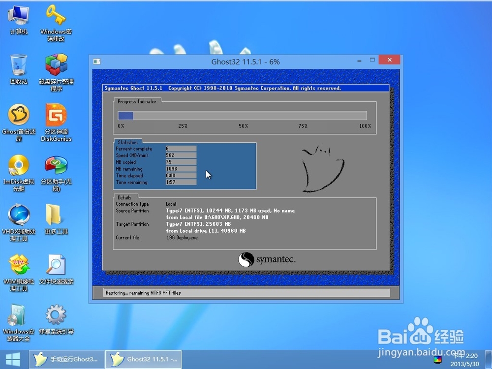Open the Windows密码修改 key icon

tap(56, 23)
